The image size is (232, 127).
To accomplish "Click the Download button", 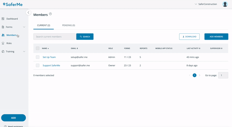I will pyautogui.click(x=189, y=37).
